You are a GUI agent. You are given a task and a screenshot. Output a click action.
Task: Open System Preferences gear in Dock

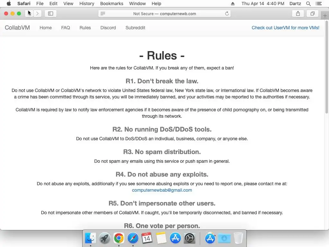pyautogui.click(x=190, y=238)
